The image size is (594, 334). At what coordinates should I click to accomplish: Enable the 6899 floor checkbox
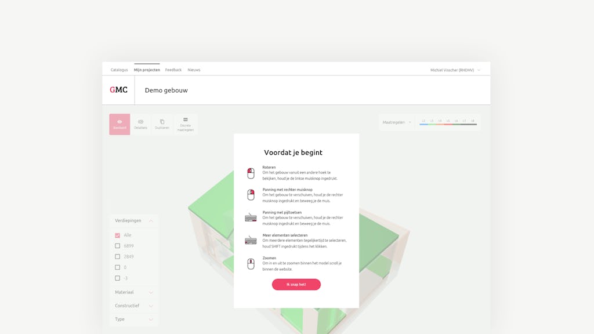118,246
